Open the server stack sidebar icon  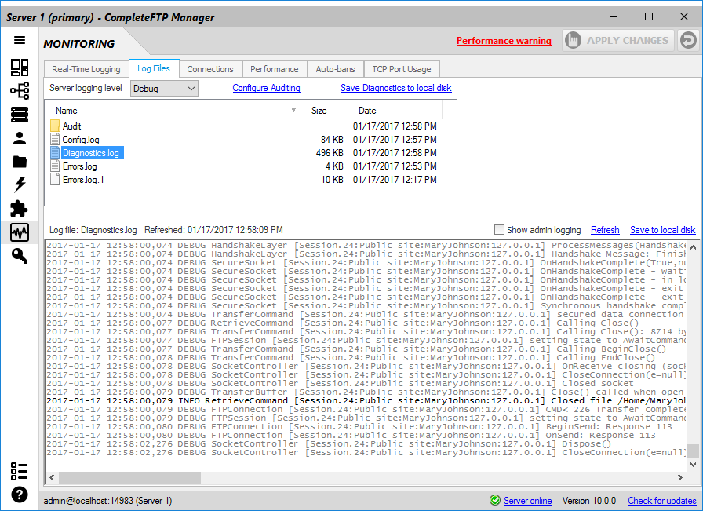(x=20, y=115)
